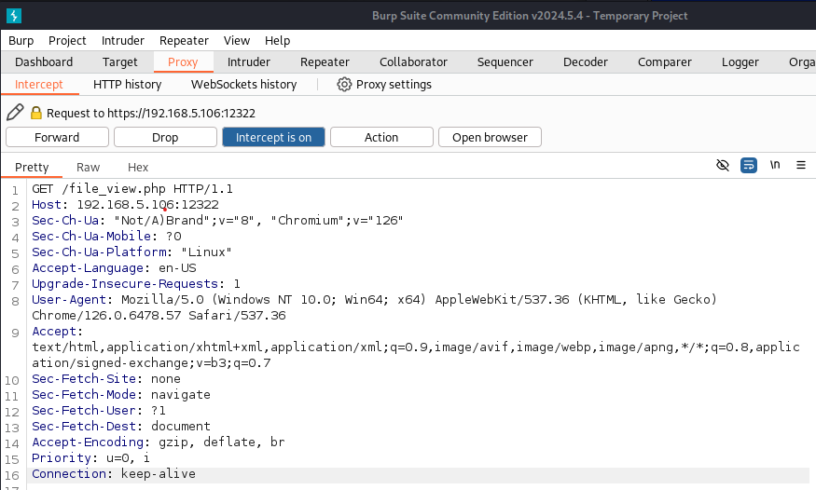The width and height of the screenshot is (816, 490).
Task: Open the Repeater menu in menu bar
Action: [184, 41]
